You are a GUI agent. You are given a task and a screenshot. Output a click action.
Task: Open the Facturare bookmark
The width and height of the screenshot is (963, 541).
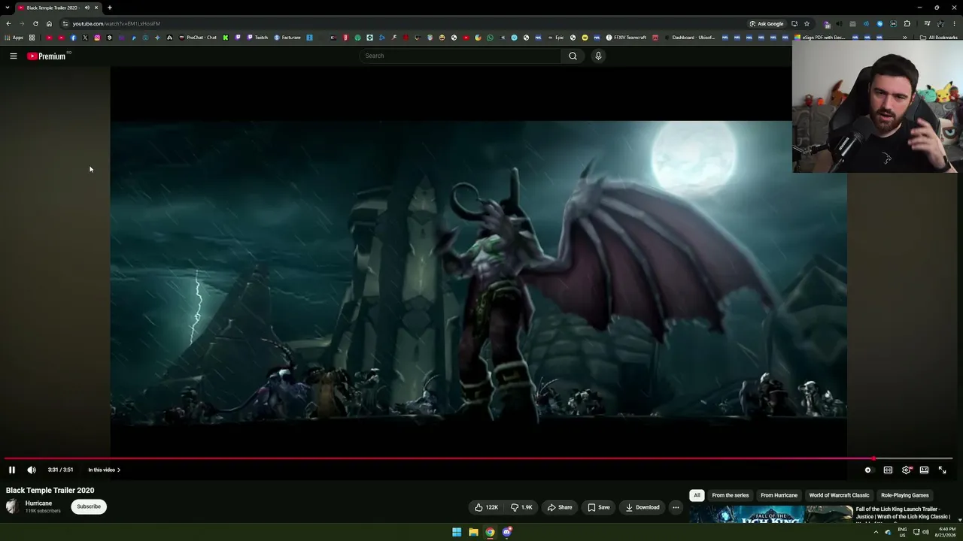coord(287,38)
